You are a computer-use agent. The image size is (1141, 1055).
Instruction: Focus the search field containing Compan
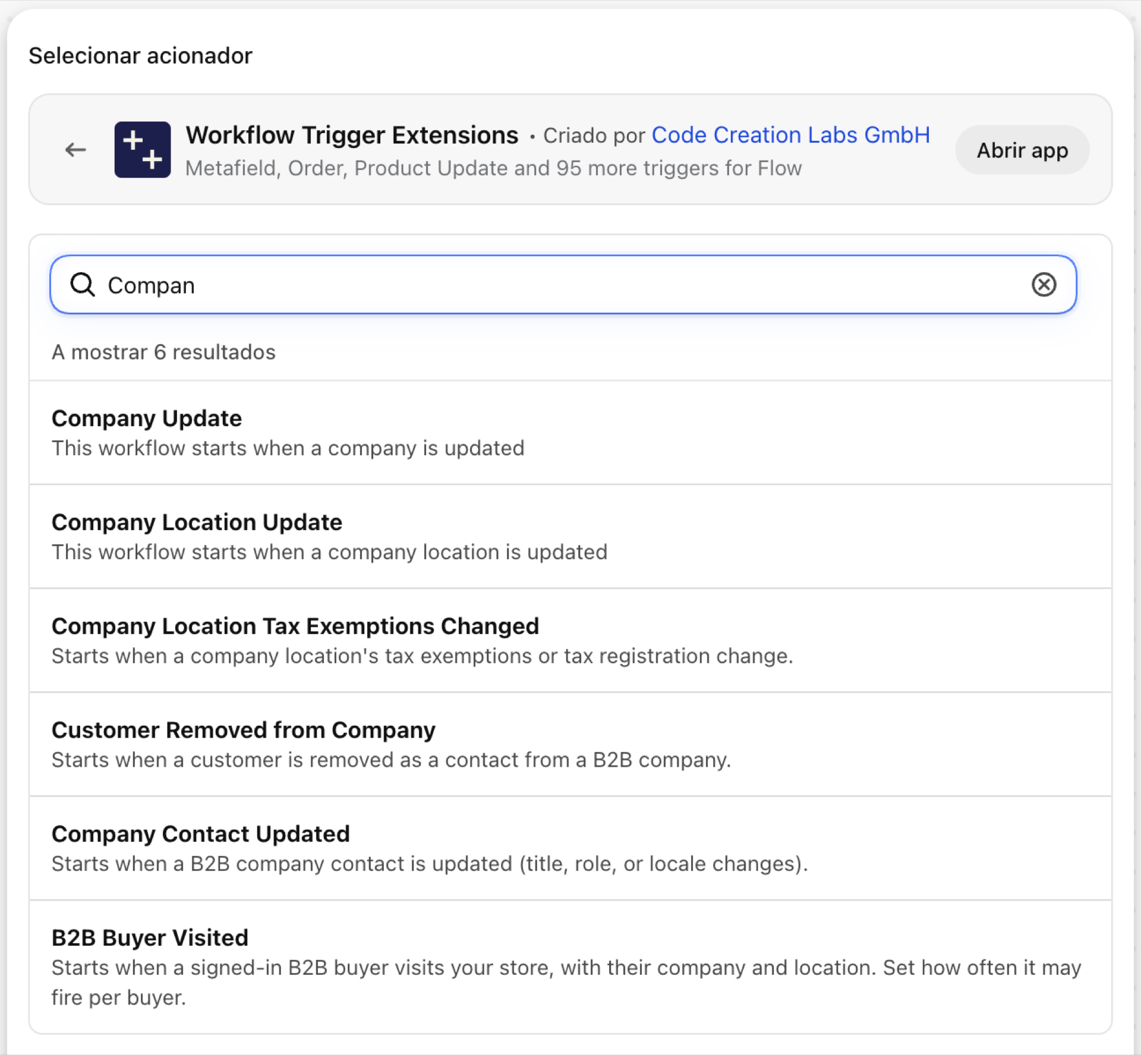pyautogui.click(x=563, y=285)
